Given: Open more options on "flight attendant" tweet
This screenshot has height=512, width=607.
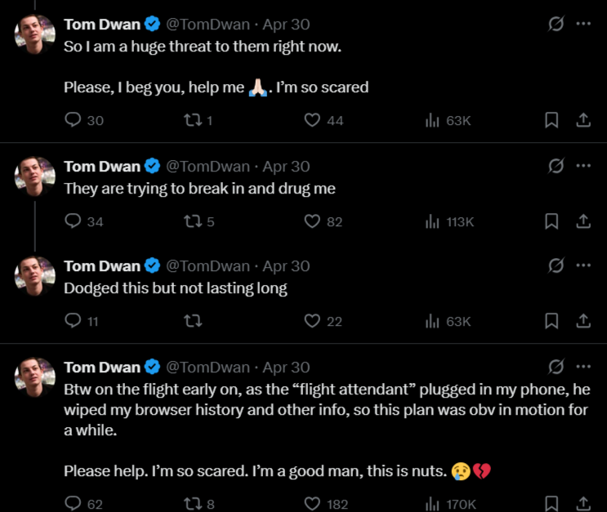Looking at the screenshot, I should [583, 366].
